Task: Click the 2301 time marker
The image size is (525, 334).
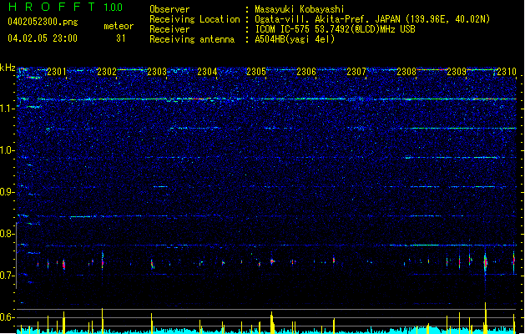Action: coord(57,72)
